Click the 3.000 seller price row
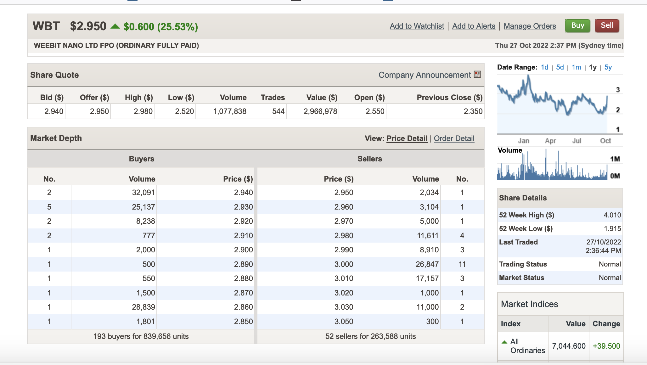Image resolution: width=647 pixels, height=365 pixels. click(x=344, y=264)
